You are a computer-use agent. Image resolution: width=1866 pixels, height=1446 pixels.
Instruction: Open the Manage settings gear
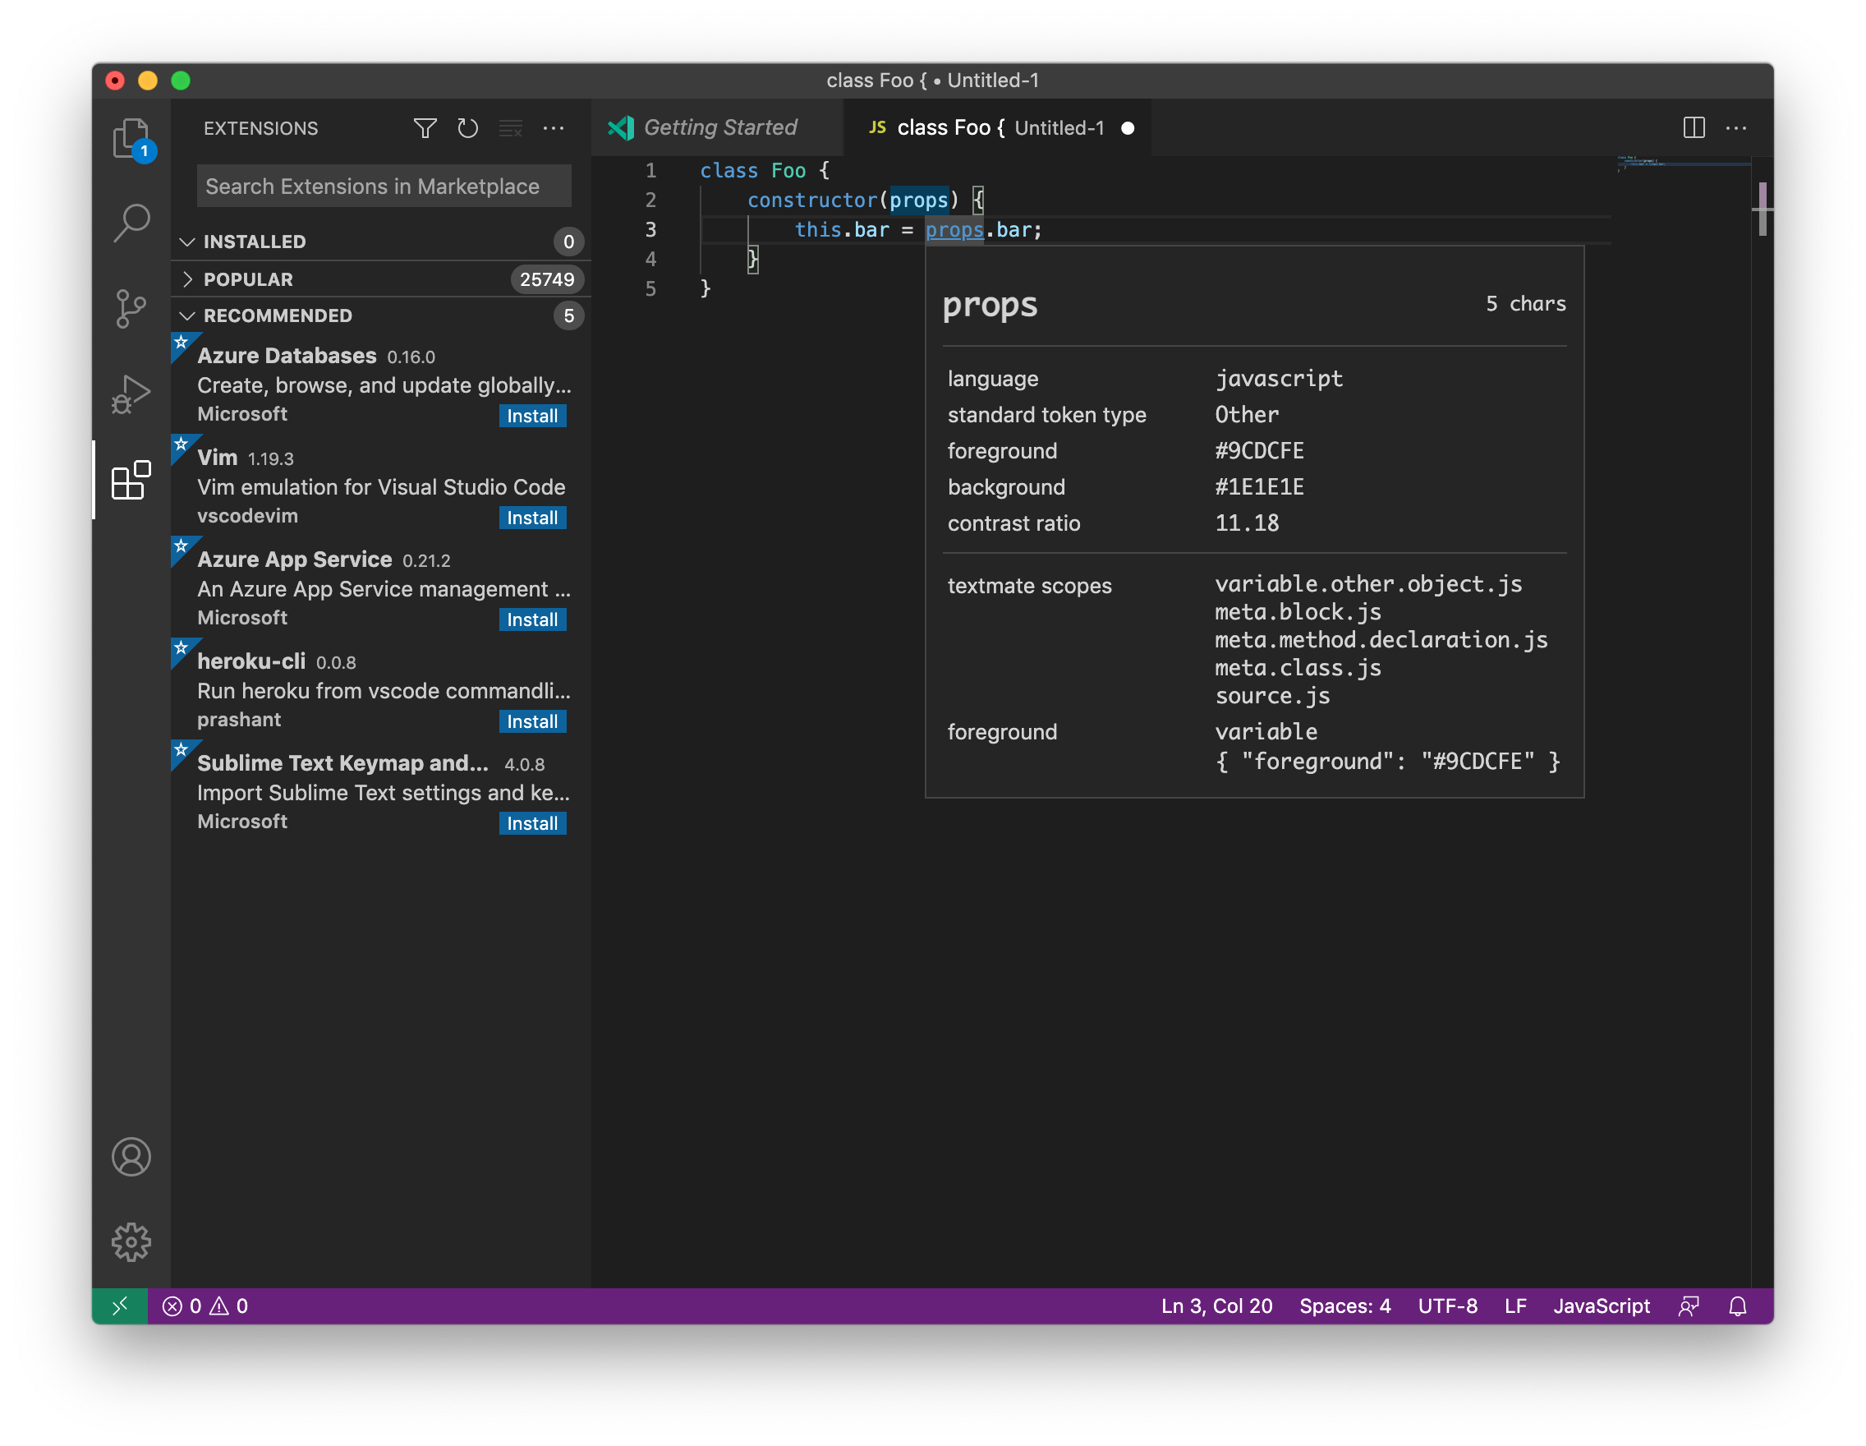click(x=131, y=1243)
